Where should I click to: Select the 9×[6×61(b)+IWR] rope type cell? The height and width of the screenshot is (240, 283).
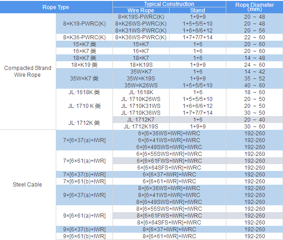[x=84, y=236]
